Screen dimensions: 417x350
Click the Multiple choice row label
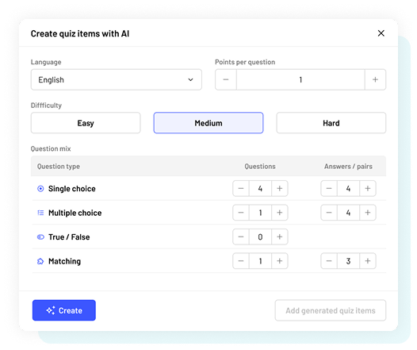[x=75, y=213]
